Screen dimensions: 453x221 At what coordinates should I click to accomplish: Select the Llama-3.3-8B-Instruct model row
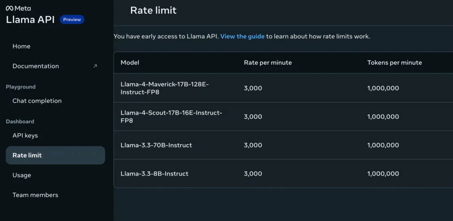click(x=154, y=174)
